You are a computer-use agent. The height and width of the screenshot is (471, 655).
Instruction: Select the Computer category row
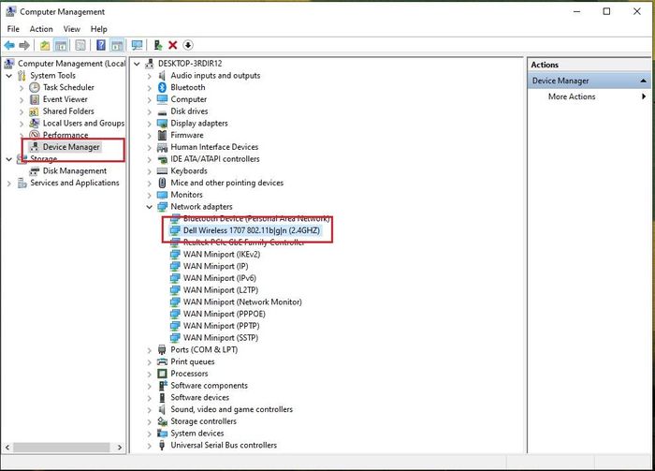(x=188, y=99)
